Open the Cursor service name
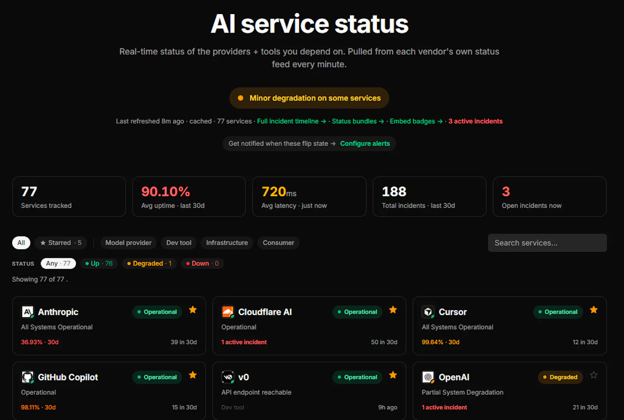Image resolution: width=624 pixels, height=420 pixels. [x=453, y=312]
